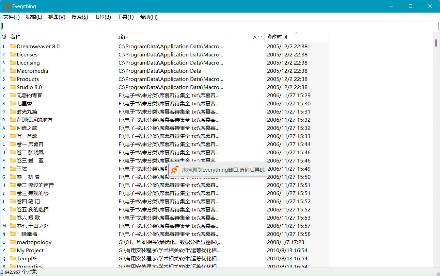Screen dimensions: 440x276
Task: Select the 卷七 千山之外 folder icon
Action: [x=13, y=226]
